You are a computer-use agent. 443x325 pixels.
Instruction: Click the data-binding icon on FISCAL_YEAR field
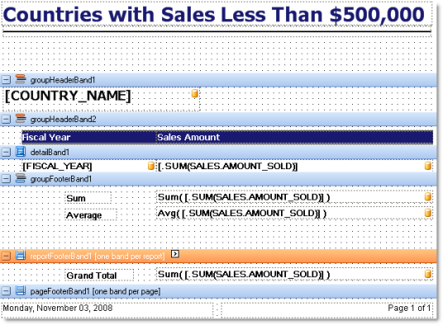point(151,166)
